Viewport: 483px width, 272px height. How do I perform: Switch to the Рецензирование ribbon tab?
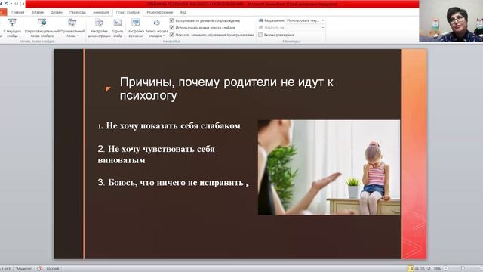[x=159, y=12]
